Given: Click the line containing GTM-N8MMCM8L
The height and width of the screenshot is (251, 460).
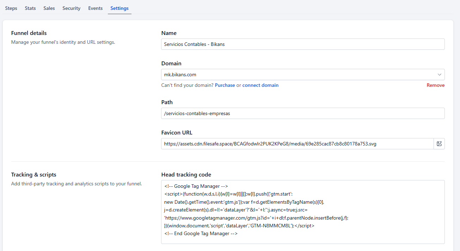Looking at the screenshot, I should pyautogui.click(x=239, y=226).
